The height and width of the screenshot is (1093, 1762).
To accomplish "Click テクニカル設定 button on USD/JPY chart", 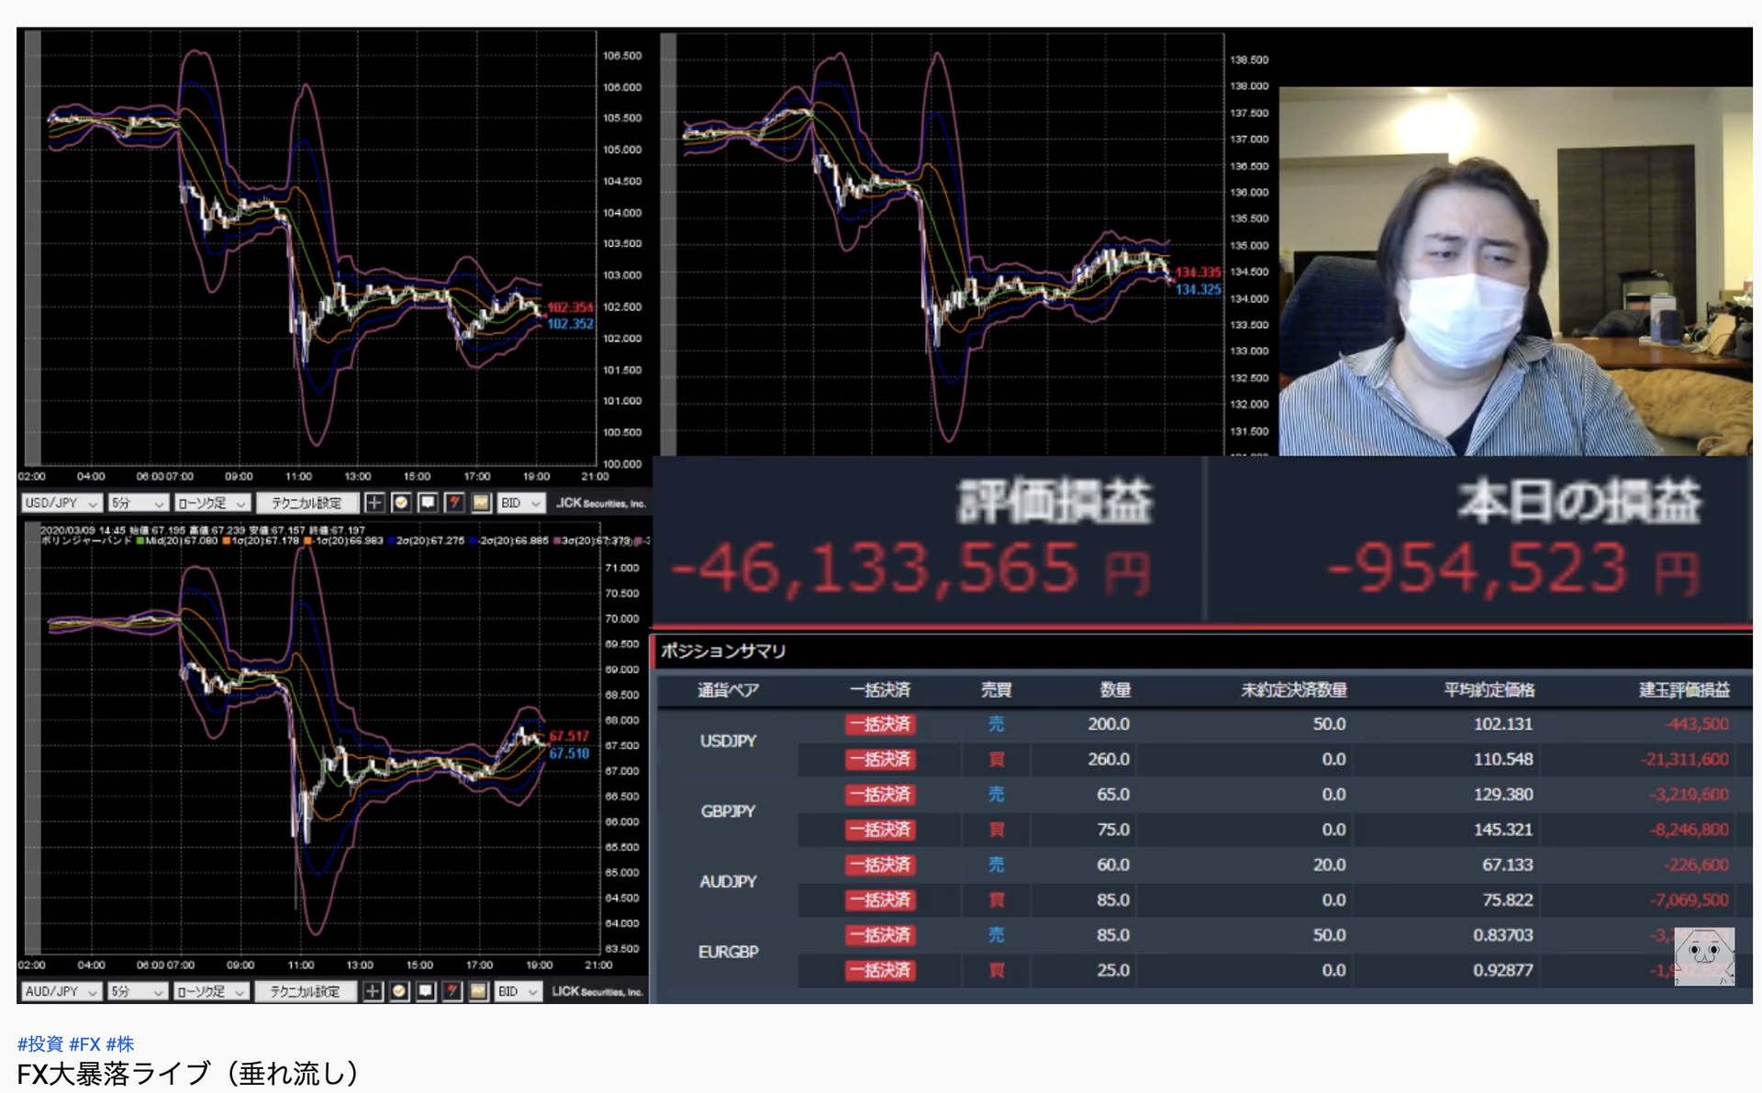I will [x=307, y=503].
